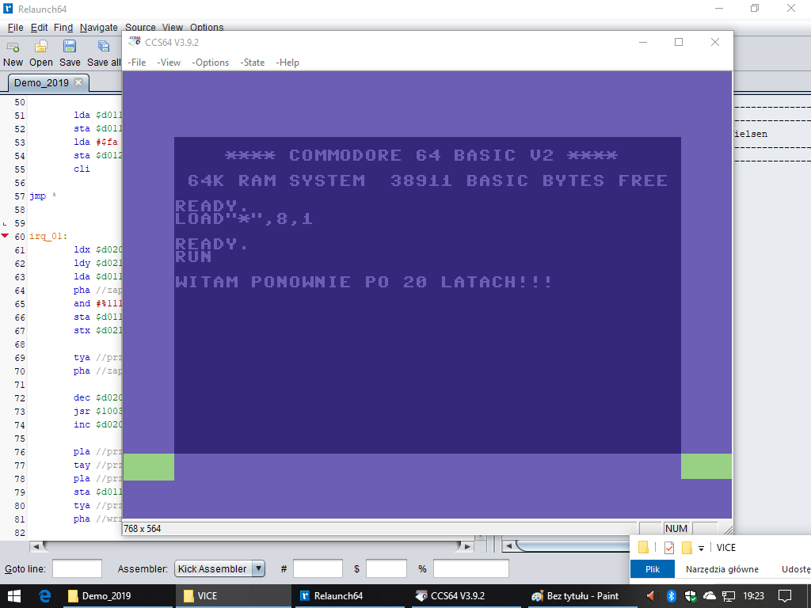Screen dimensions: 811x608
Task: Click the folder icon in the VICE Explorer title bar
Action: click(x=643, y=548)
